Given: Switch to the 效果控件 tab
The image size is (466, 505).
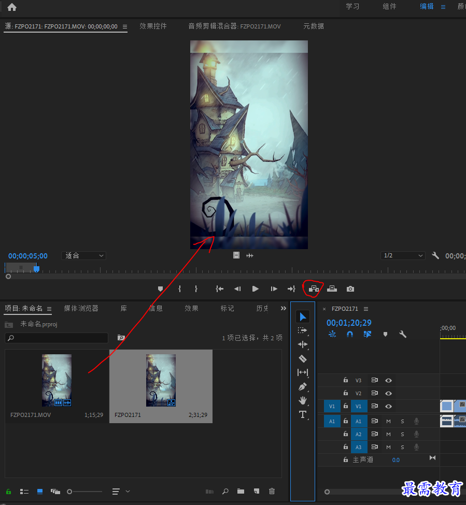Looking at the screenshot, I should 153,26.
